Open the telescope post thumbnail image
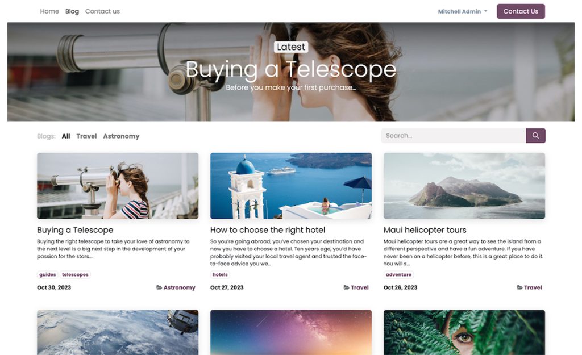The width and height of the screenshot is (582, 355). [118, 186]
